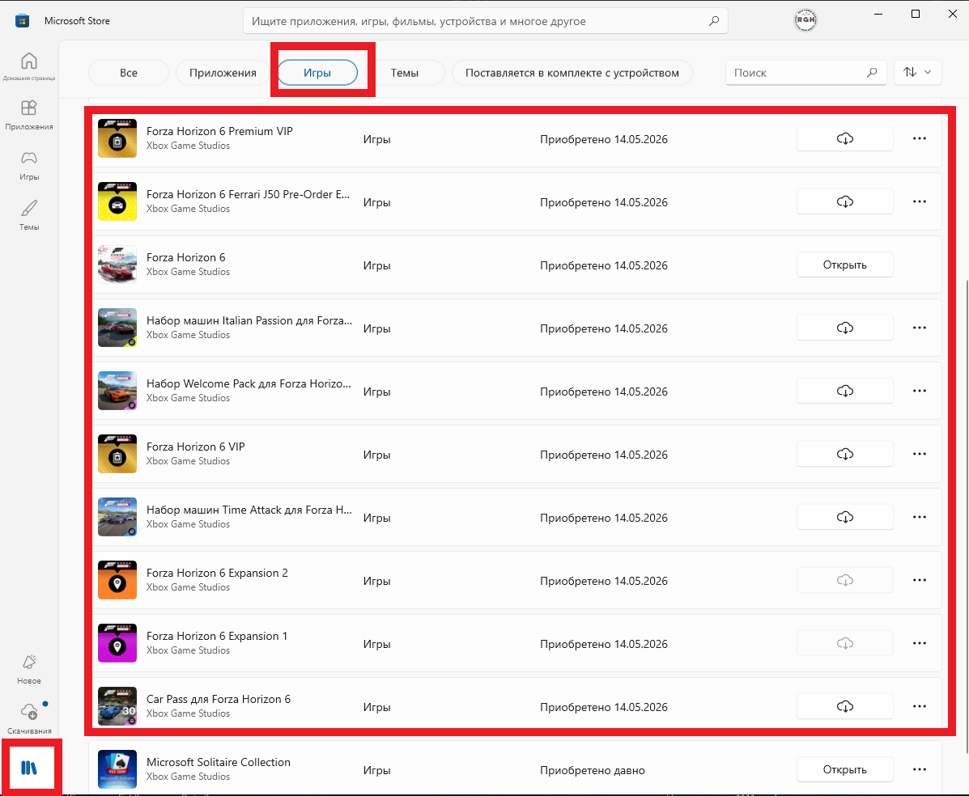Open Приложения section in sidebar
This screenshot has width=969, height=796.
coord(29,115)
